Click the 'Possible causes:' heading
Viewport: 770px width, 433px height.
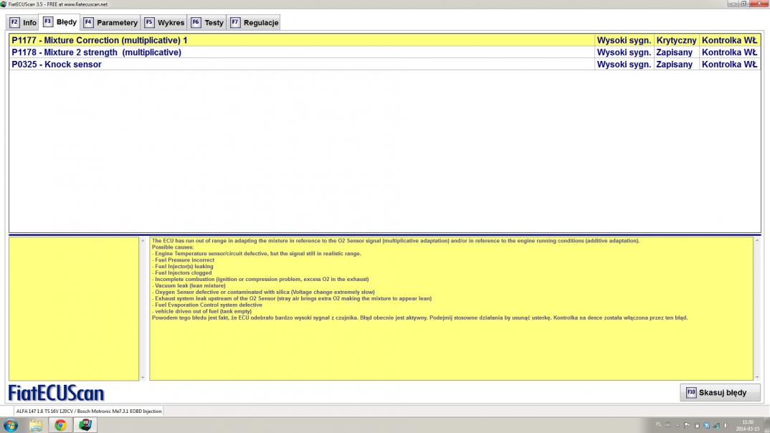click(x=173, y=247)
